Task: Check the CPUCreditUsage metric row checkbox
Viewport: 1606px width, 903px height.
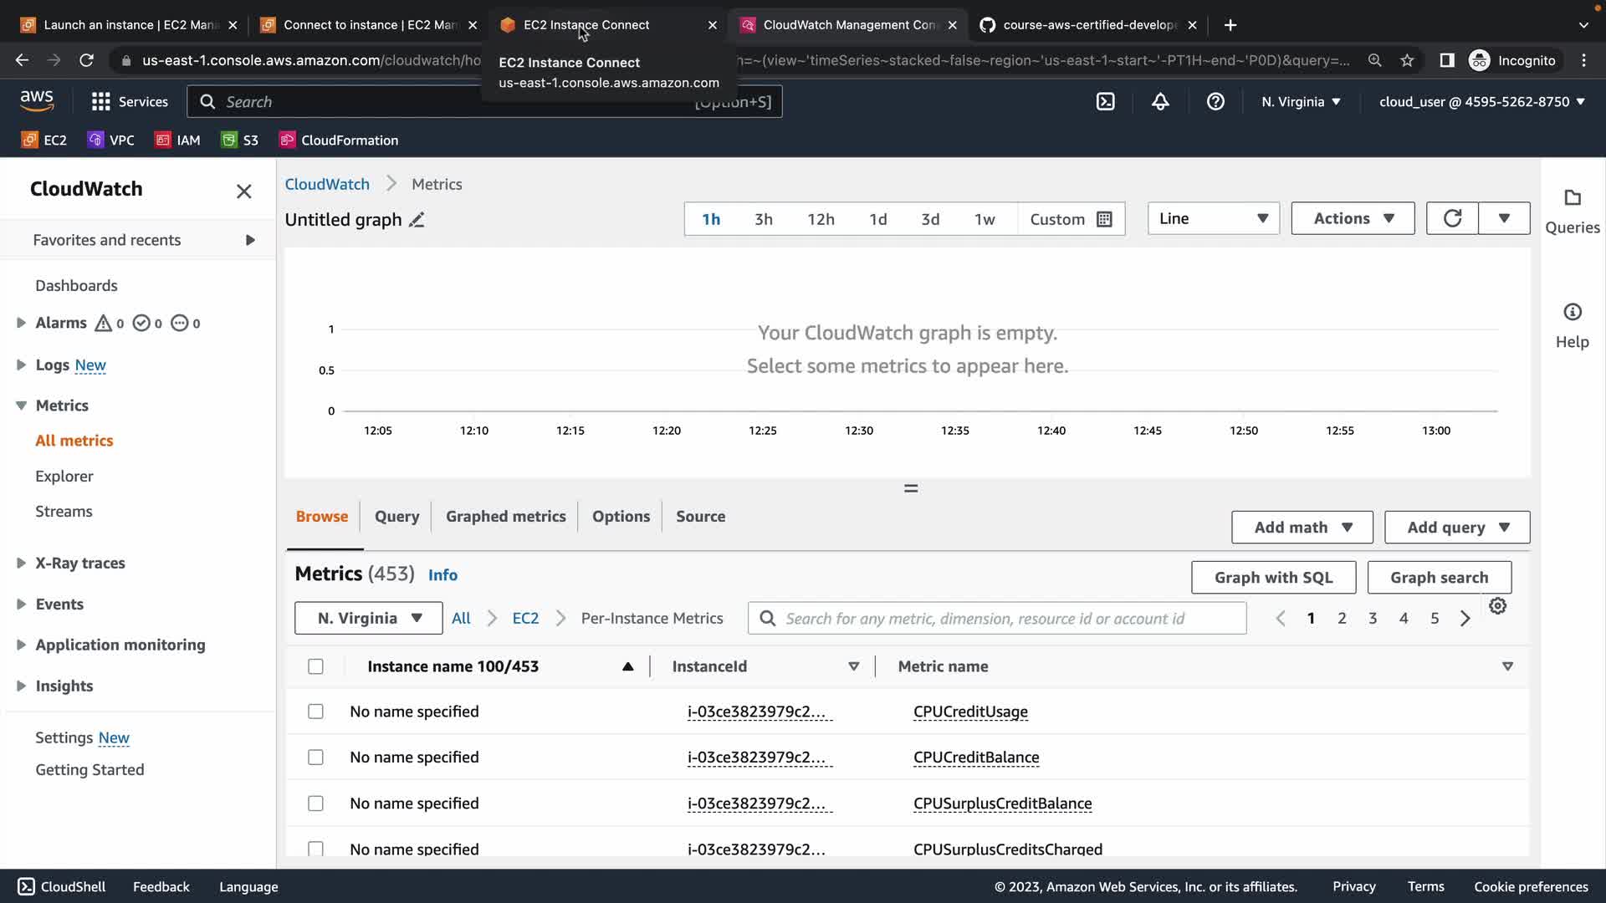Action: click(x=315, y=712)
